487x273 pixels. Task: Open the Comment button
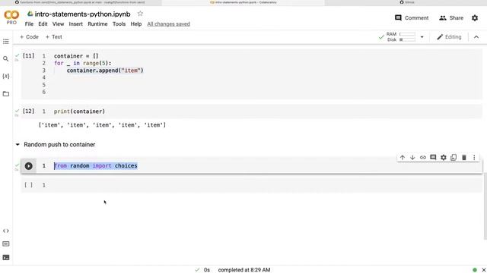click(x=412, y=18)
